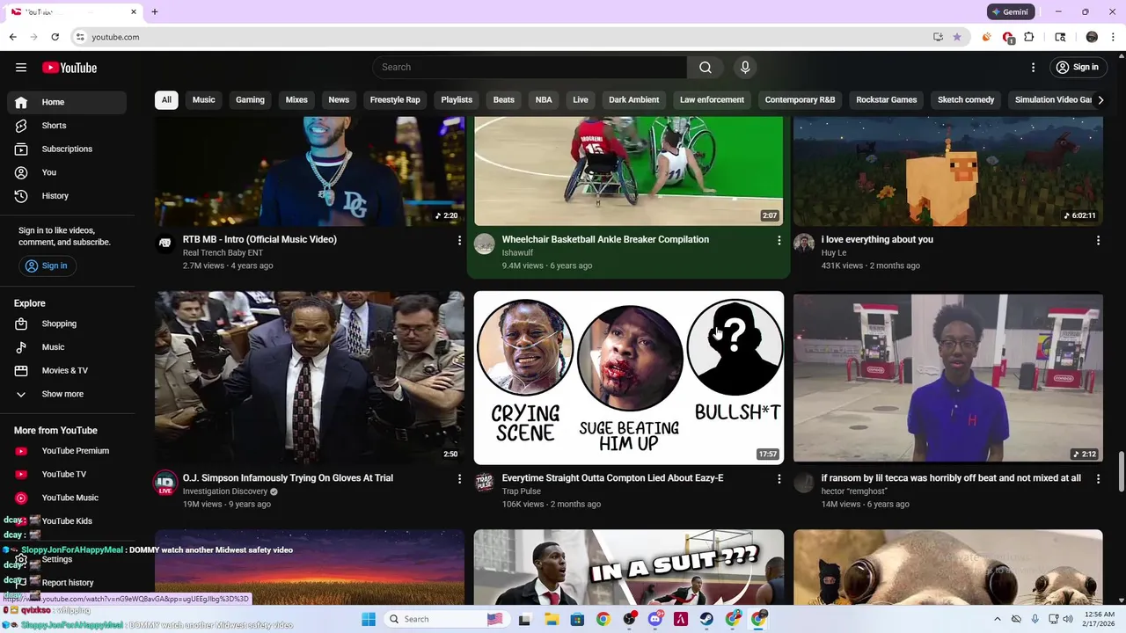Select the Gaming filter chip
The height and width of the screenshot is (633, 1126).
coord(250,100)
